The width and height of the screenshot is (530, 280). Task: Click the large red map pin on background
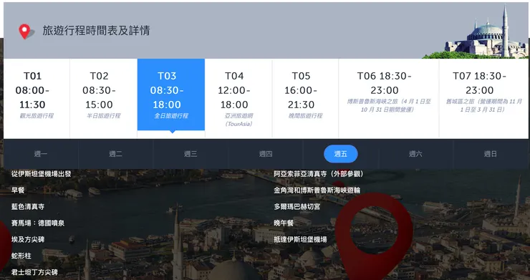point(373,237)
